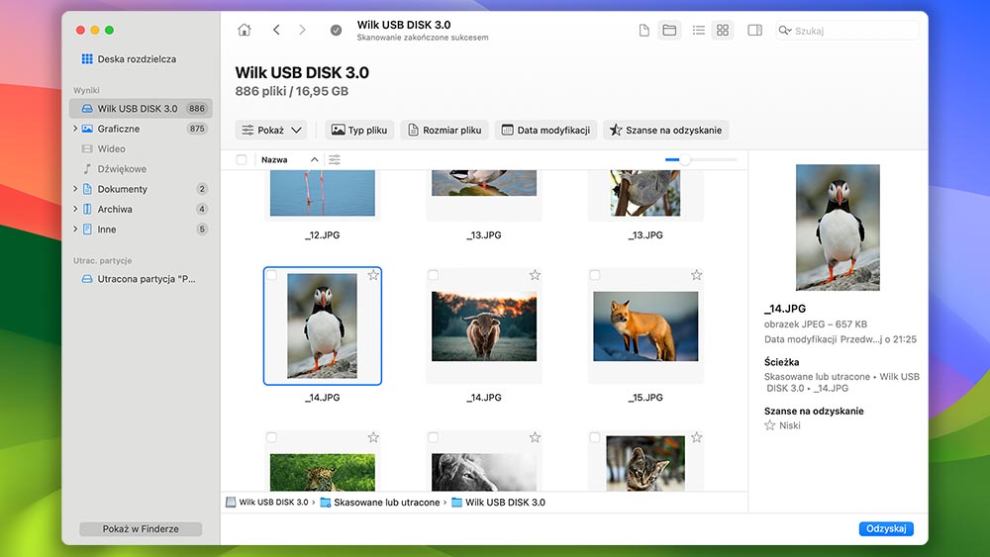Click recovery chances star in details panel
This screenshot has width=990, height=557.
pos(769,425)
